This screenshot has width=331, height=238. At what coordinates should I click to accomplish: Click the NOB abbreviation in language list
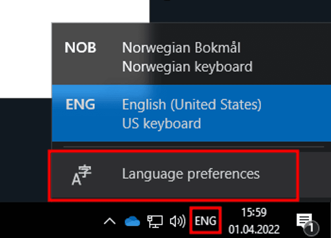[81, 48]
